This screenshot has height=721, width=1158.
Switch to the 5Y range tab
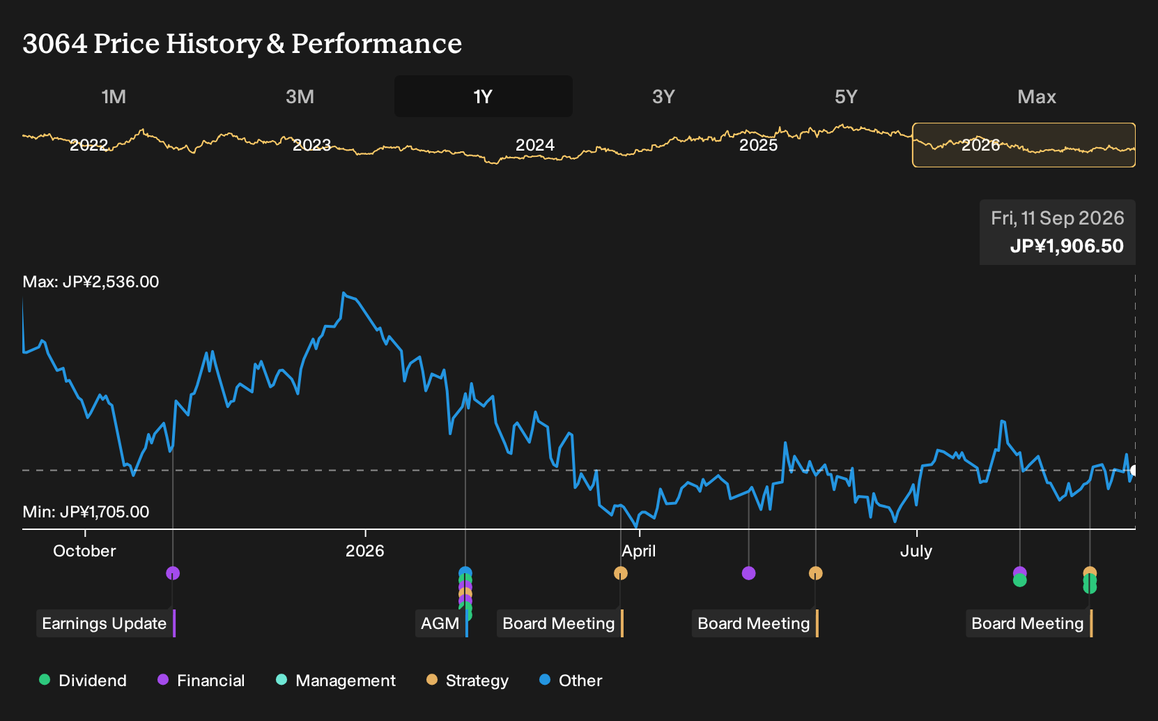846,97
